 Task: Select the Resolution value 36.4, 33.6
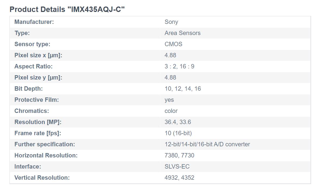(178, 122)
